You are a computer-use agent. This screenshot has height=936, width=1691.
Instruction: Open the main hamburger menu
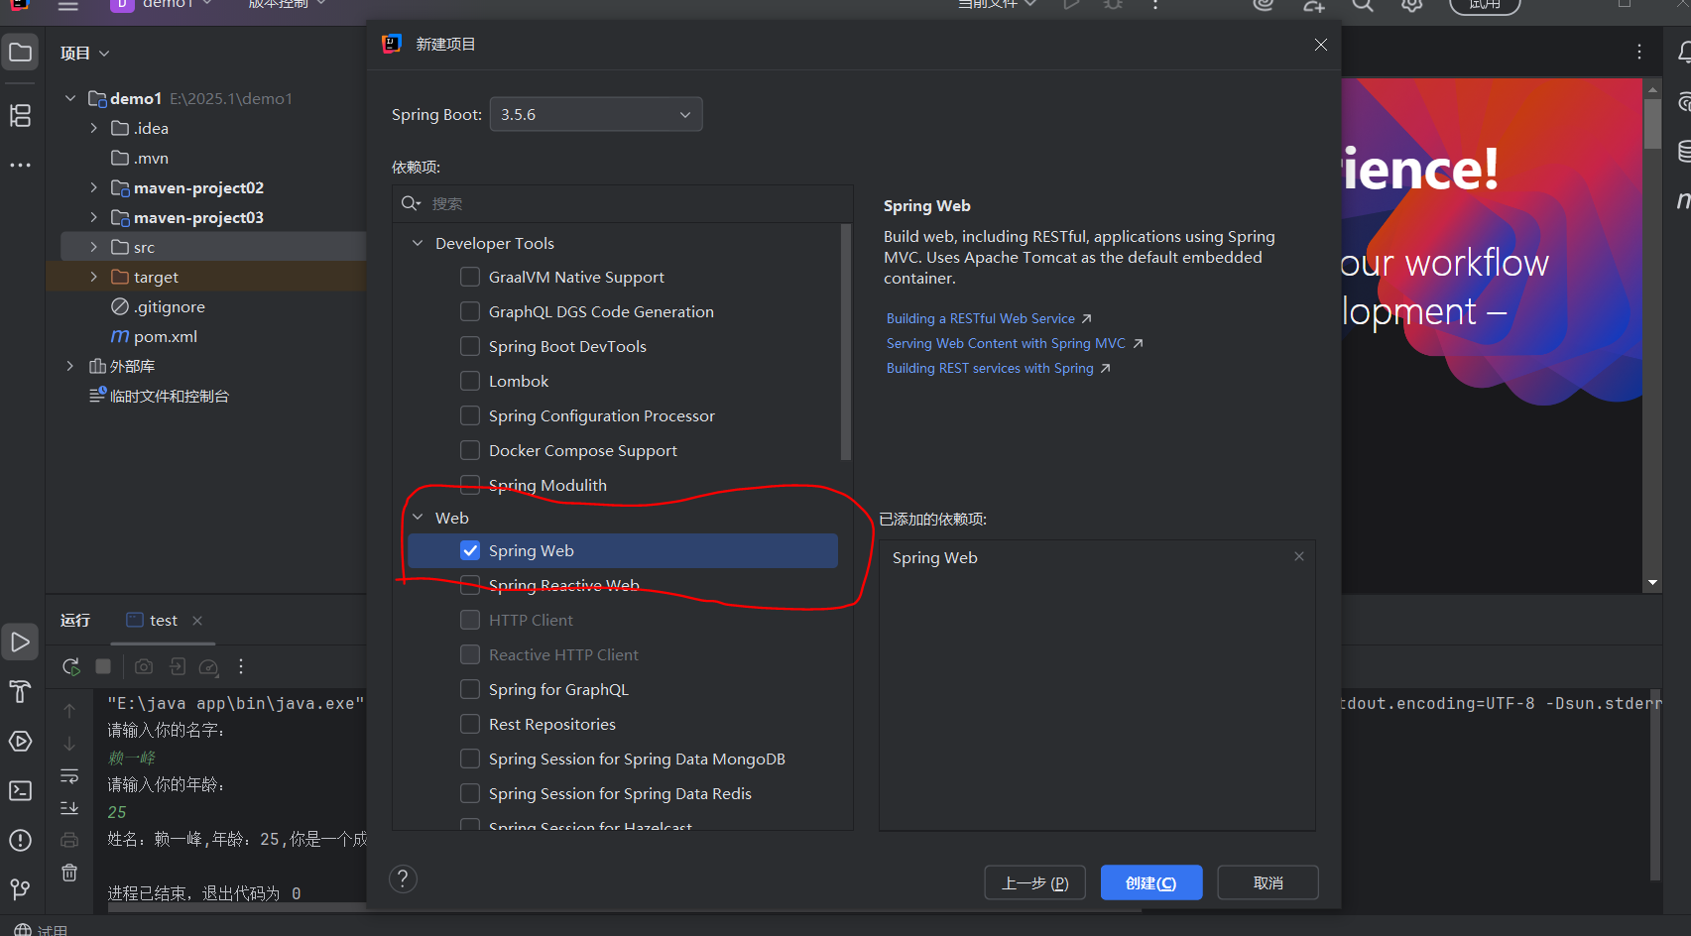[67, 6]
